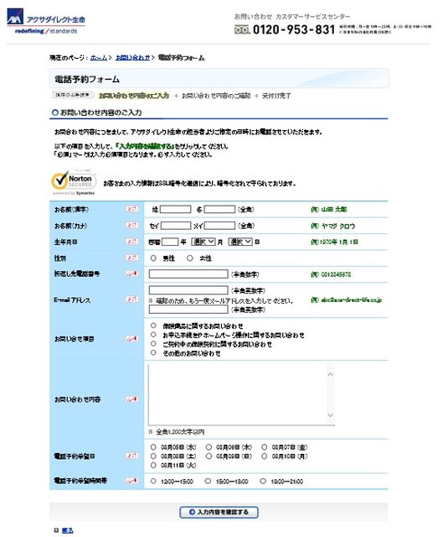The image size is (443, 537).
Task: Click the お問い合わせ内容のご入力 step label
Action: pos(134,96)
